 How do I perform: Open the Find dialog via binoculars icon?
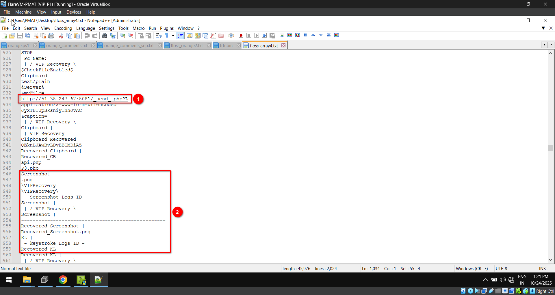point(104,35)
